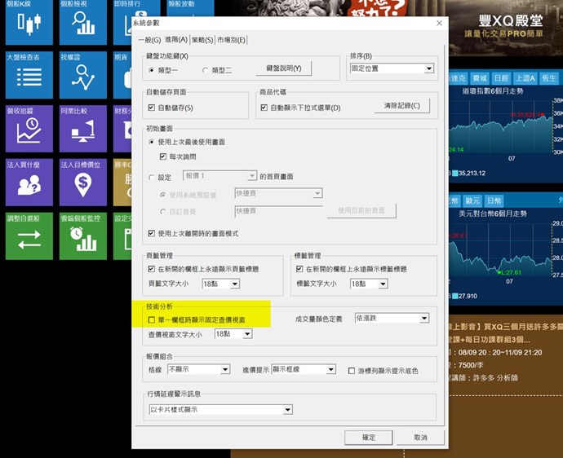Click the 大盤檢查表 checklist tile
Viewport: 563px width, 458px height.
coord(29,75)
